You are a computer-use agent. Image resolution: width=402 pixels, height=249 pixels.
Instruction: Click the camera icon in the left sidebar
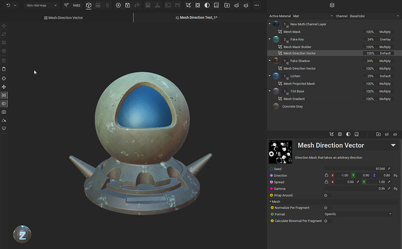coord(4,112)
